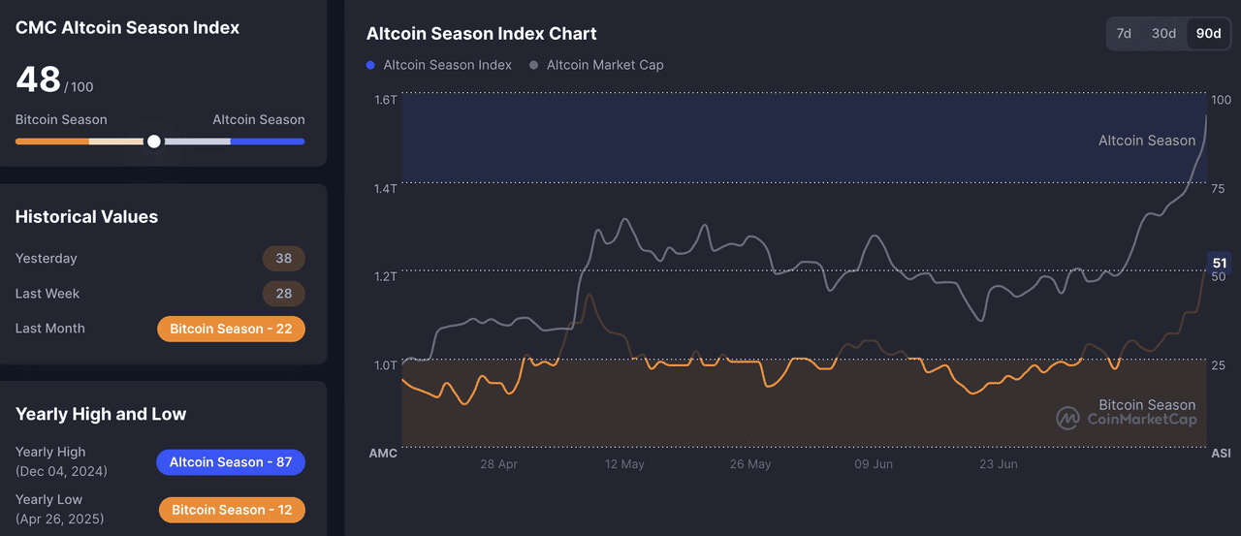Screen dimensions: 1241x536
Task: Select the 90d time range tab
Action: (1208, 33)
